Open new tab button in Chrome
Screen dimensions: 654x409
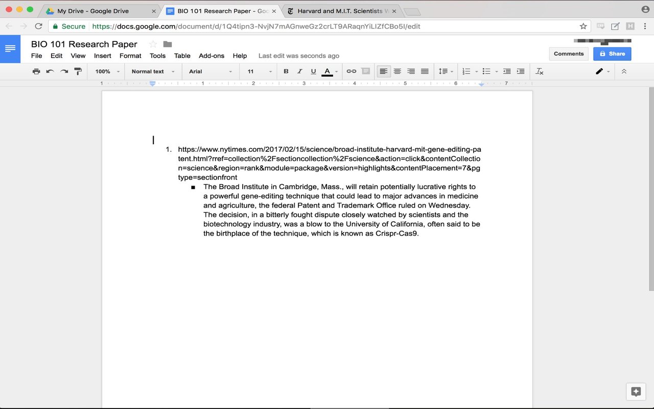412,11
